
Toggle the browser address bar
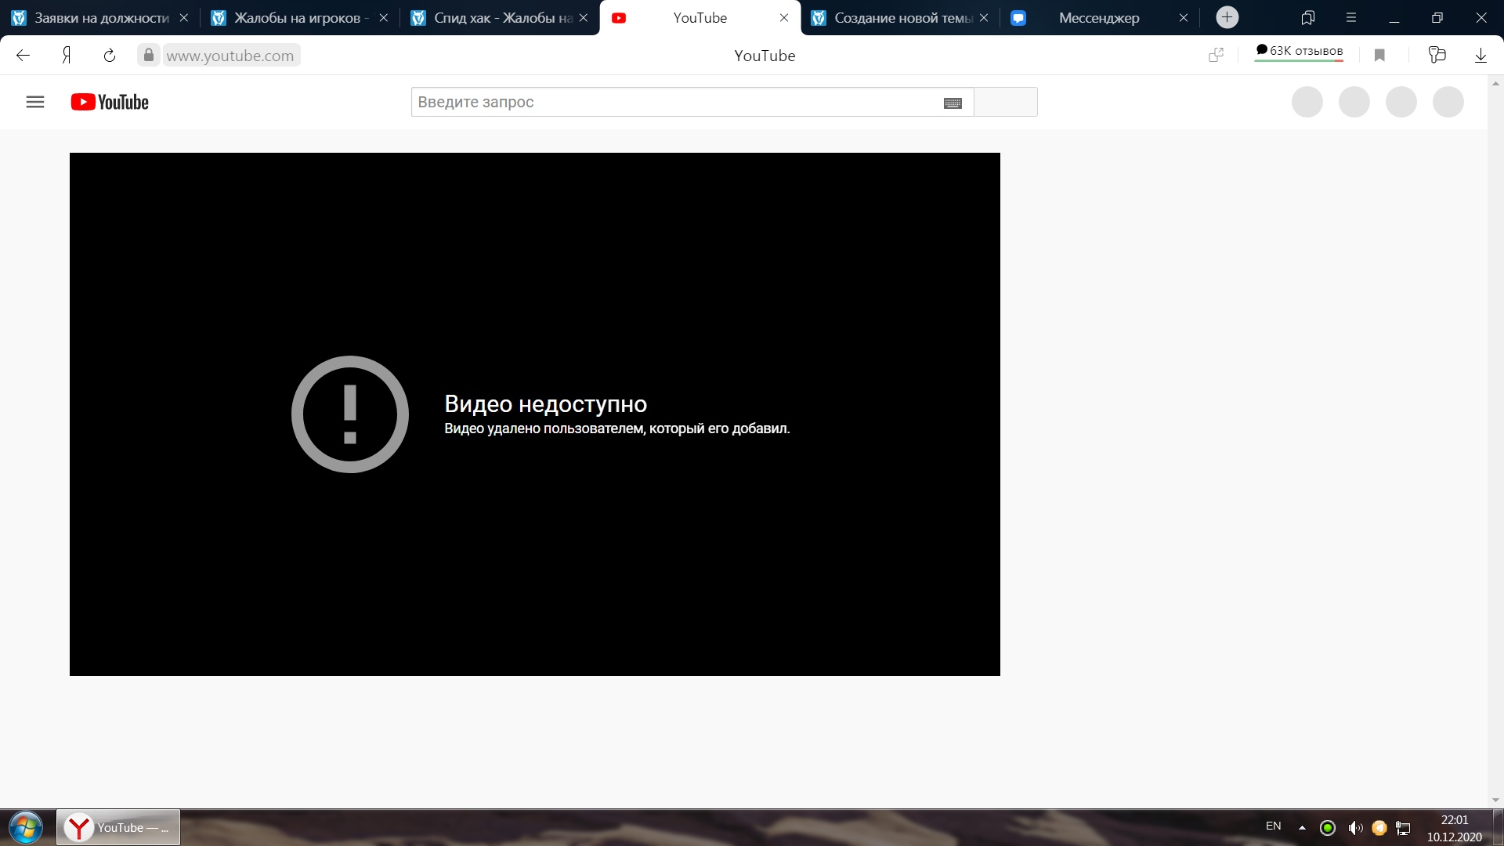tap(228, 56)
